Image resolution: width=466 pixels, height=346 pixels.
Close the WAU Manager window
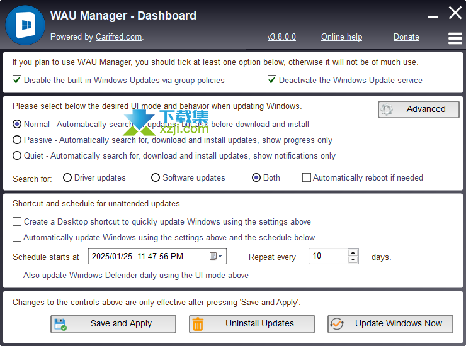click(455, 13)
